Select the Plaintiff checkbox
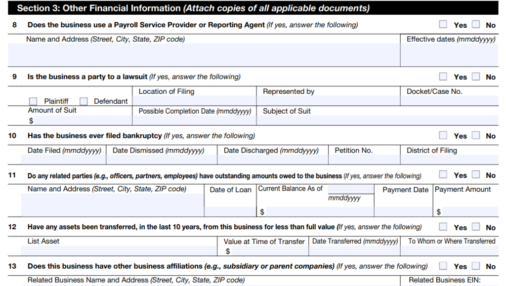Screen dimensions: 506x286 click(33, 101)
